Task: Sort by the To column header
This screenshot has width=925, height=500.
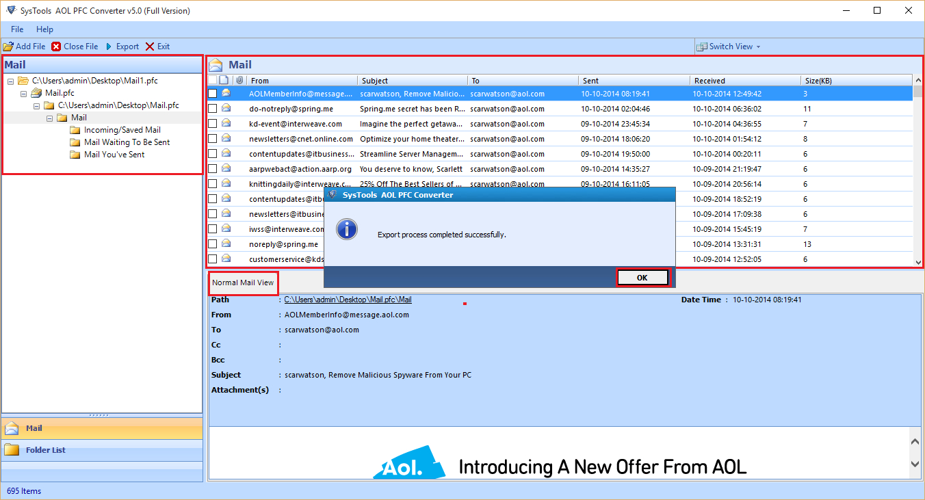Action: [x=523, y=81]
